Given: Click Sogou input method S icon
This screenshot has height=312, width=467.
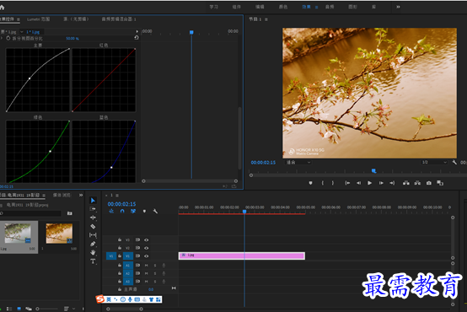Looking at the screenshot, I should coord(100,299).
